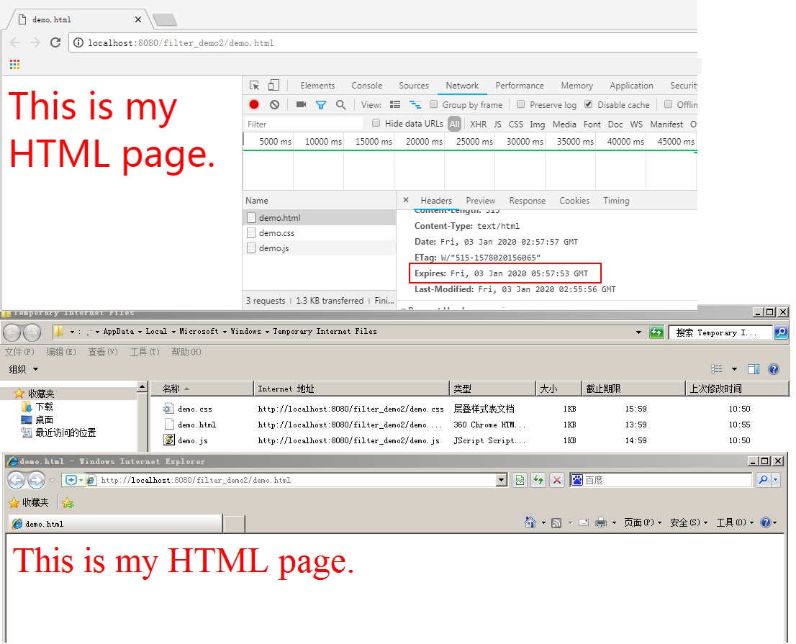796x644 pixels.
Task: Reload the Chrome page with the refresh icon
Action: pos(55,42)
